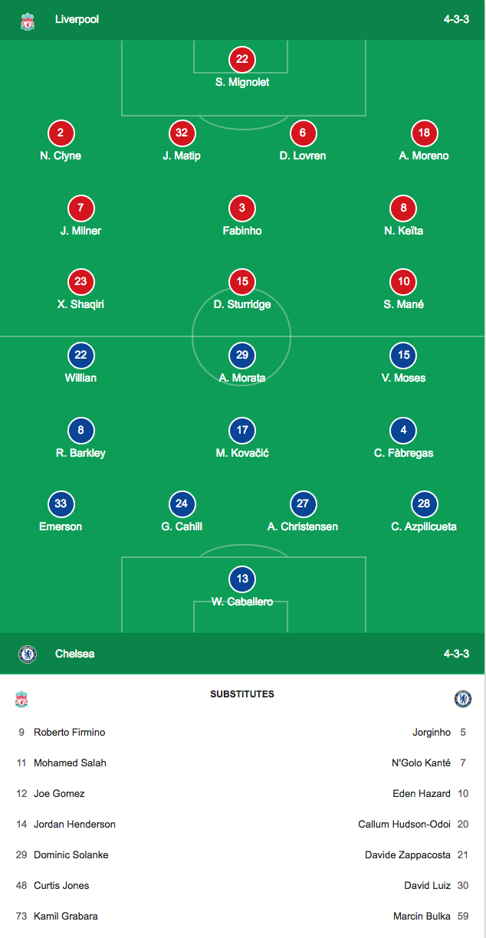Click the Chelsea team name

(75, 654)
